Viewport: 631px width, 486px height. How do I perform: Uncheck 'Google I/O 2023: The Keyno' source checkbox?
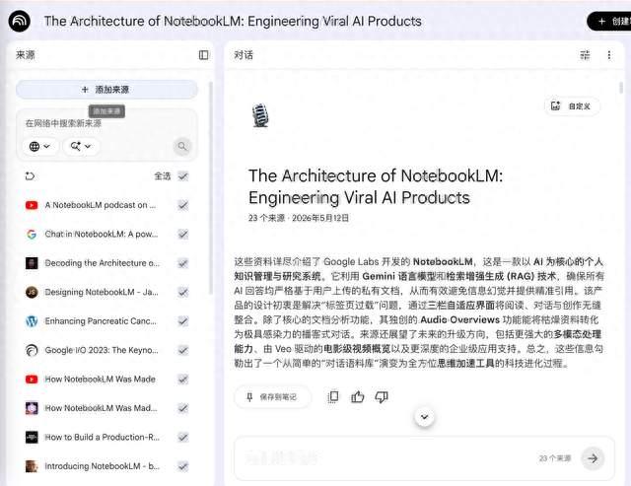(183, 350)
